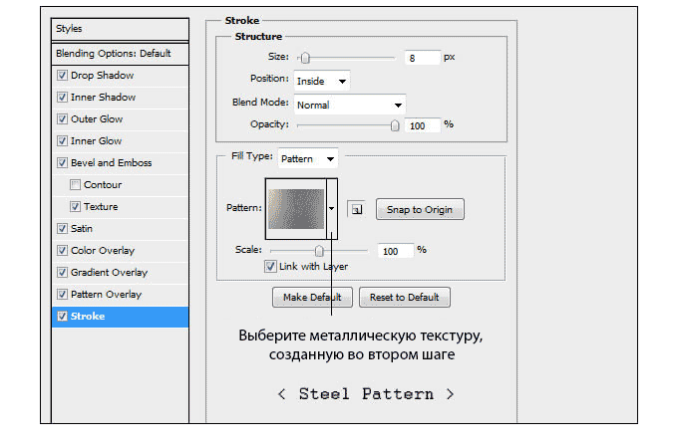
Task: Toggle the Drop Shadow checkbox
Action: (x=63, y=76)
